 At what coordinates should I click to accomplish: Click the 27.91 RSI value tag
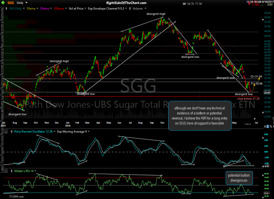[267, 193]
